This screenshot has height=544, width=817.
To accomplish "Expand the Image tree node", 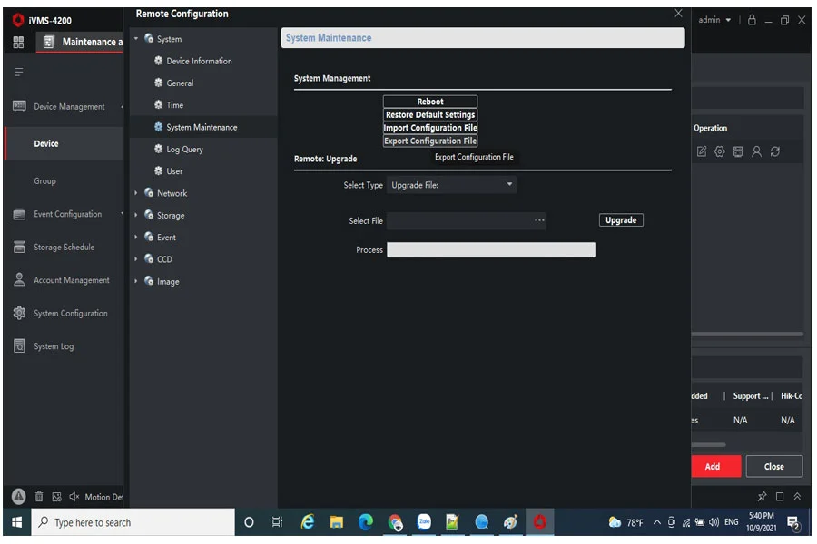I will tap(136, 281).
